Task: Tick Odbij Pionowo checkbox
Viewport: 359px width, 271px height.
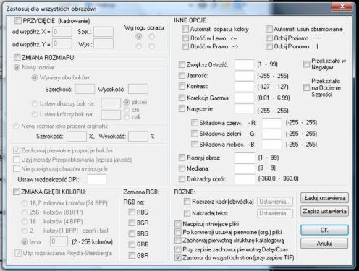Action: pyautogui.click(x=269, y=46)
